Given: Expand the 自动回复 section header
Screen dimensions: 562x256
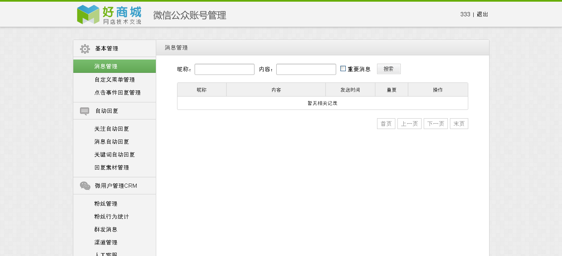Looking at the screenshot, I should pyautogui.click(x=115, y=111).
